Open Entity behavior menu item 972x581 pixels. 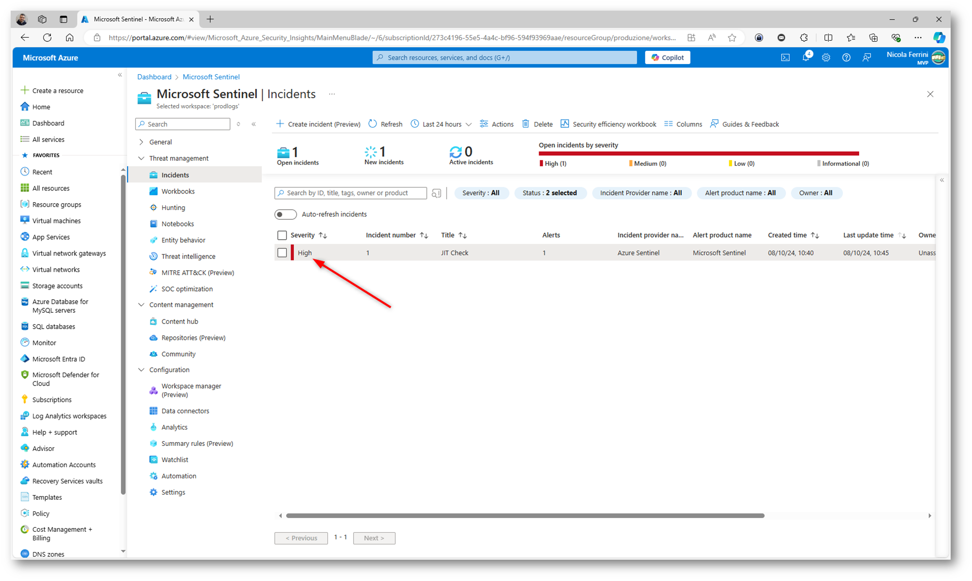(183, 240)
